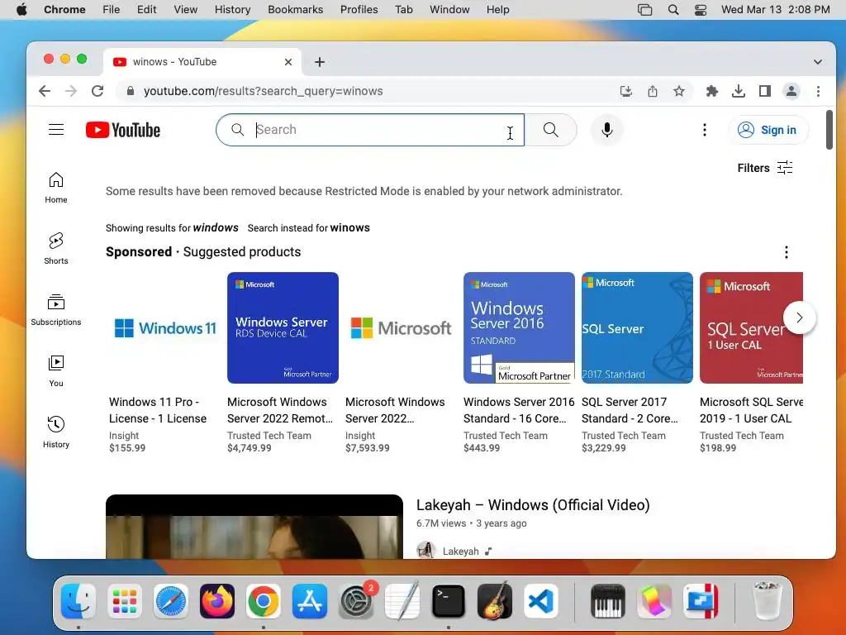This screenshot has width=846, height=635.
Task: Click the Windows Server 2016 product image
Action: point(519,327)
